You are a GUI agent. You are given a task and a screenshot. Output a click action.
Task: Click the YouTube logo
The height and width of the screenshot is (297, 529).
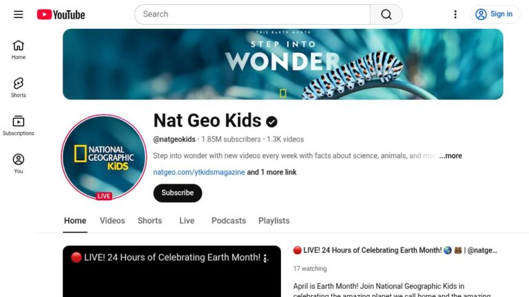(x=61, y=14)
